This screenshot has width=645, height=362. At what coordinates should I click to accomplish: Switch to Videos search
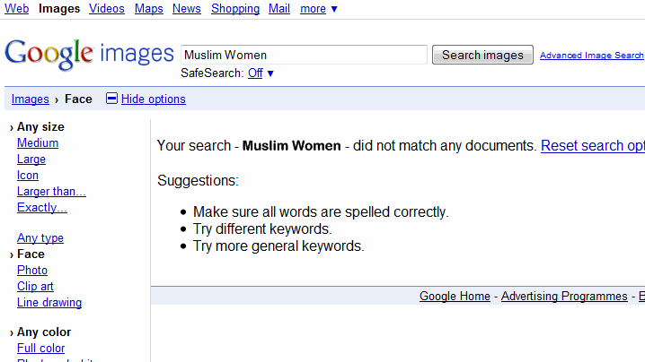(107, 9)
